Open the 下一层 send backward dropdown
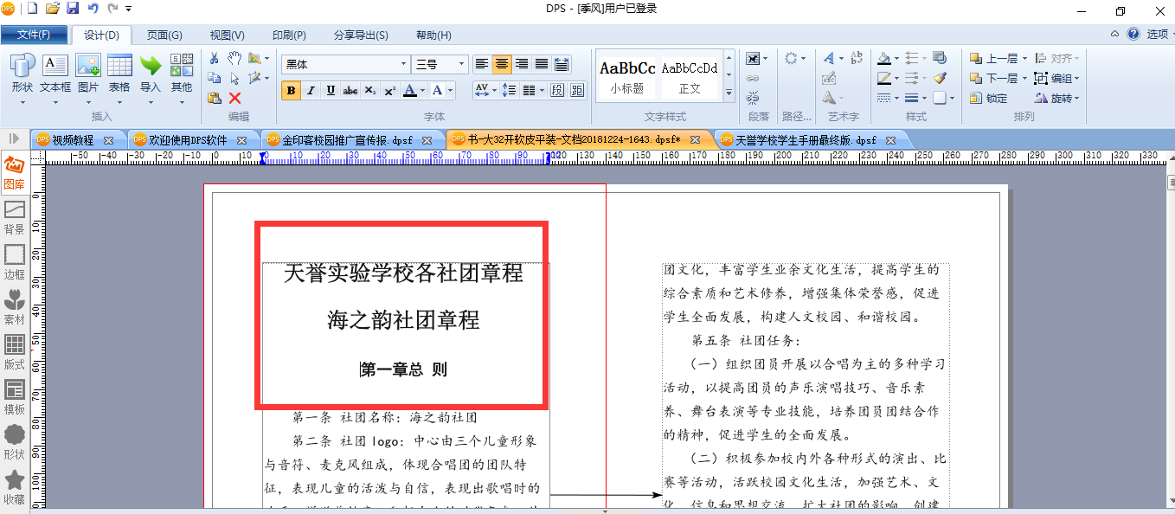The height and width of the screenshot is (514, 1175). pyautogui.click(x=1024, y=78)
